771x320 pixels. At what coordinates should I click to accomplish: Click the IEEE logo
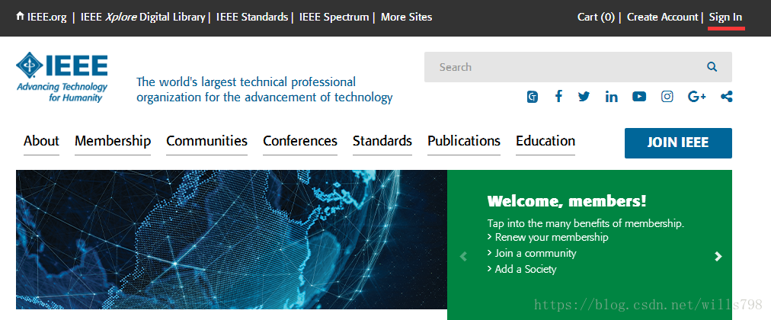pos(62,77)
